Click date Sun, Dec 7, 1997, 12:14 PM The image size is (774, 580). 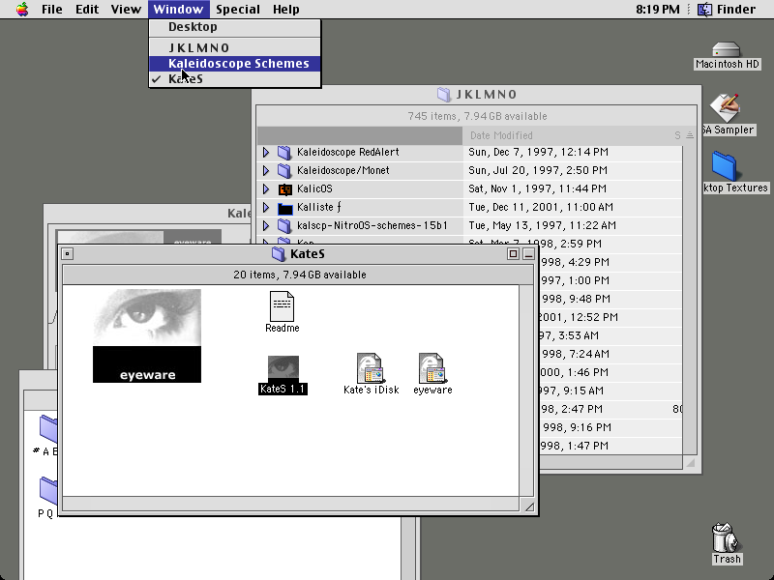[x=538, y=152]
